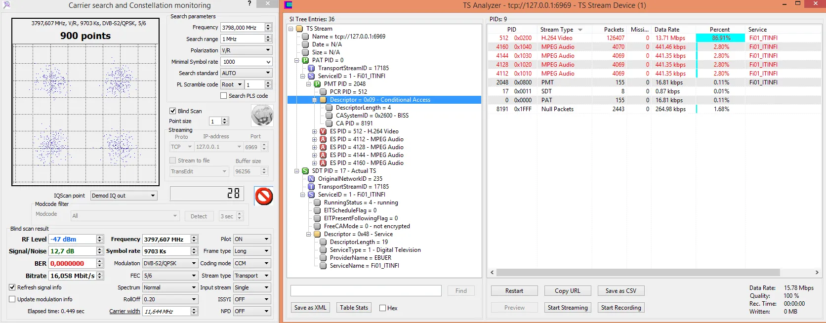Click the green SDT PID 17 icon
Image resolution: width=826 pixels, height=323 pixels.
pos(305,171)
